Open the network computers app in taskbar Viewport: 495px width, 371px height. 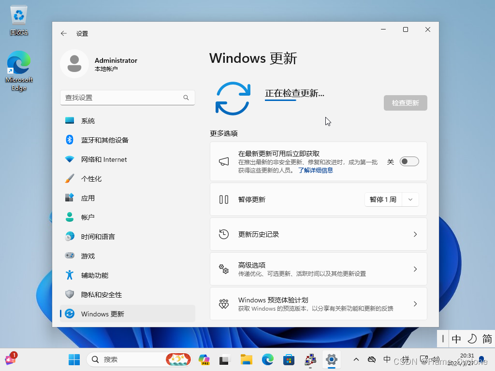point(310,359)
